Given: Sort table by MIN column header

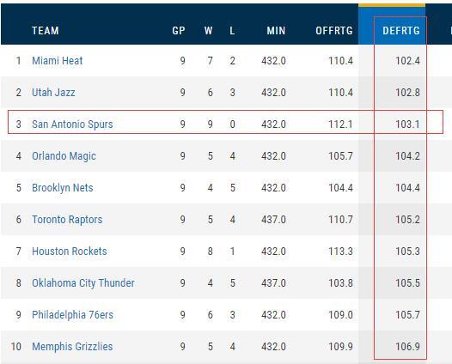Looking at the screenshot, I should tap(276, 31).
